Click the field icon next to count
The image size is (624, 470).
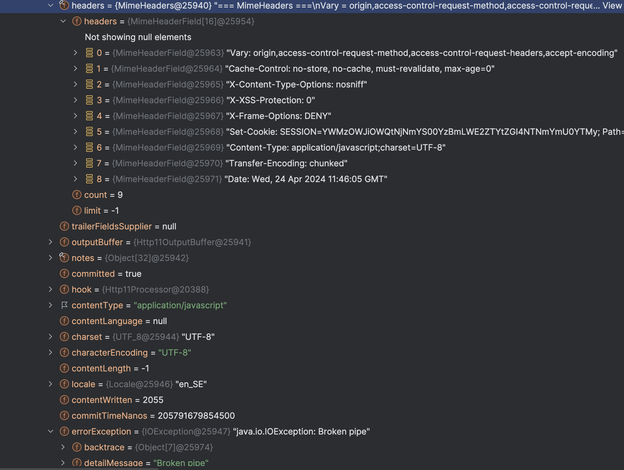click(76, 195)
